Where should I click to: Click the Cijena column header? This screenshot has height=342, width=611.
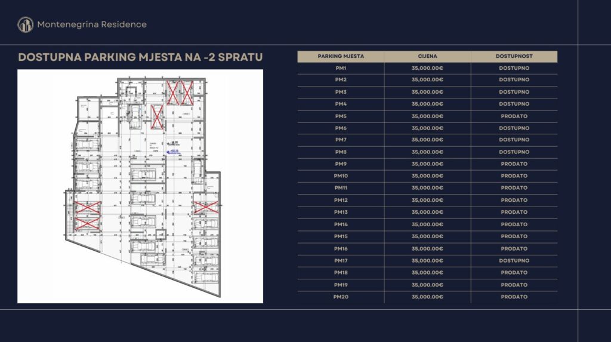coord(427,56)
